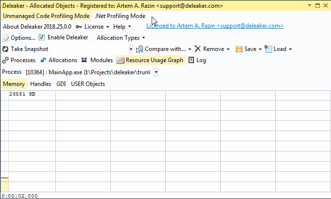Click the Allocations blue icon
Screen dimensions: 331x199
[43, 60]
